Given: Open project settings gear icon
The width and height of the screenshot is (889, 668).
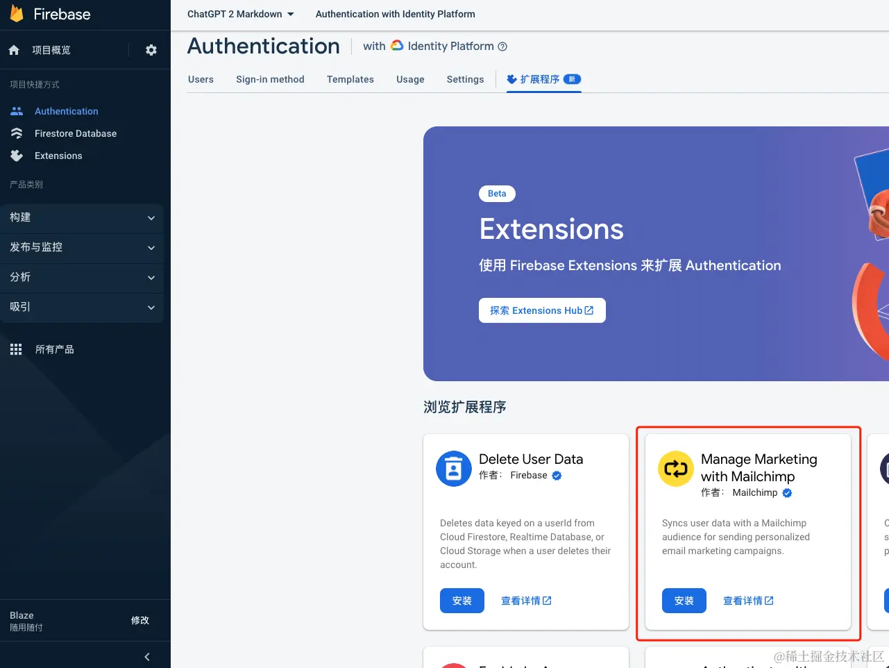Looking at the screenshot, I should [151, 50].
